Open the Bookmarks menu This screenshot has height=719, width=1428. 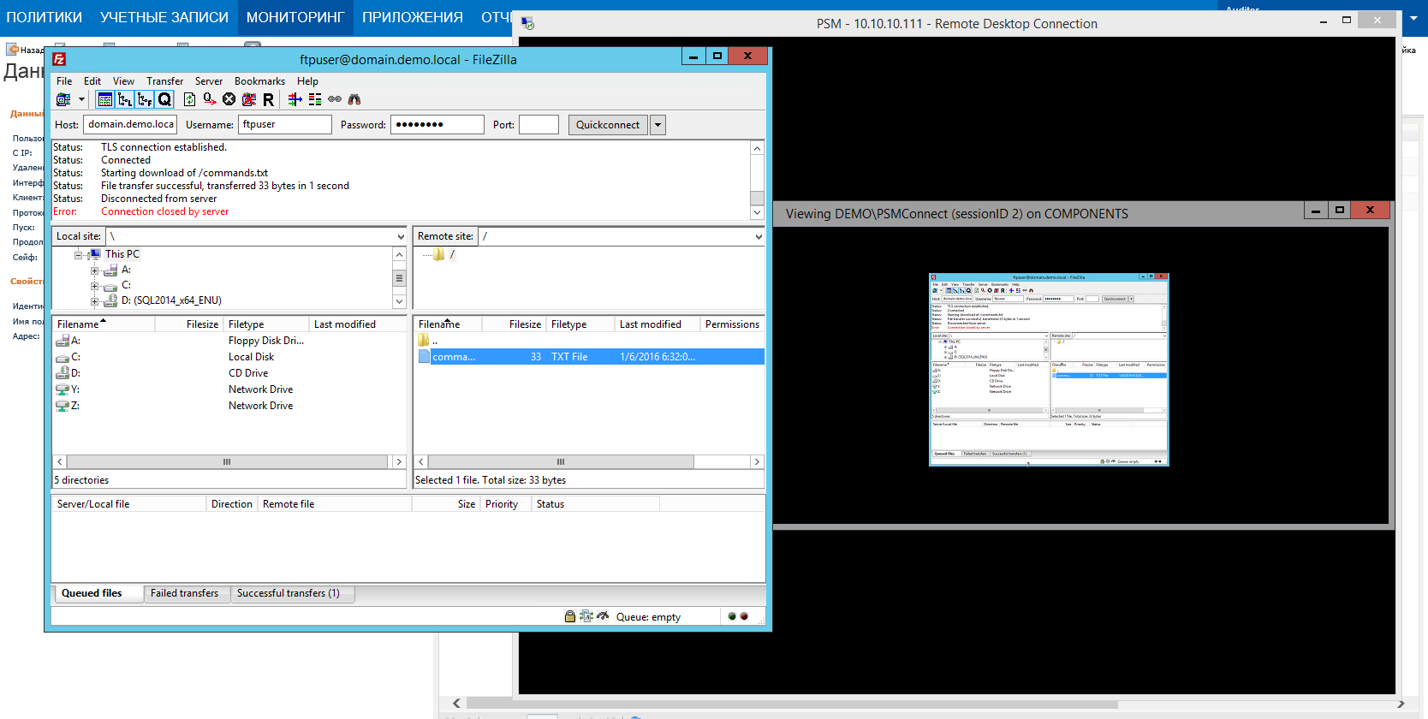[259, 81]
